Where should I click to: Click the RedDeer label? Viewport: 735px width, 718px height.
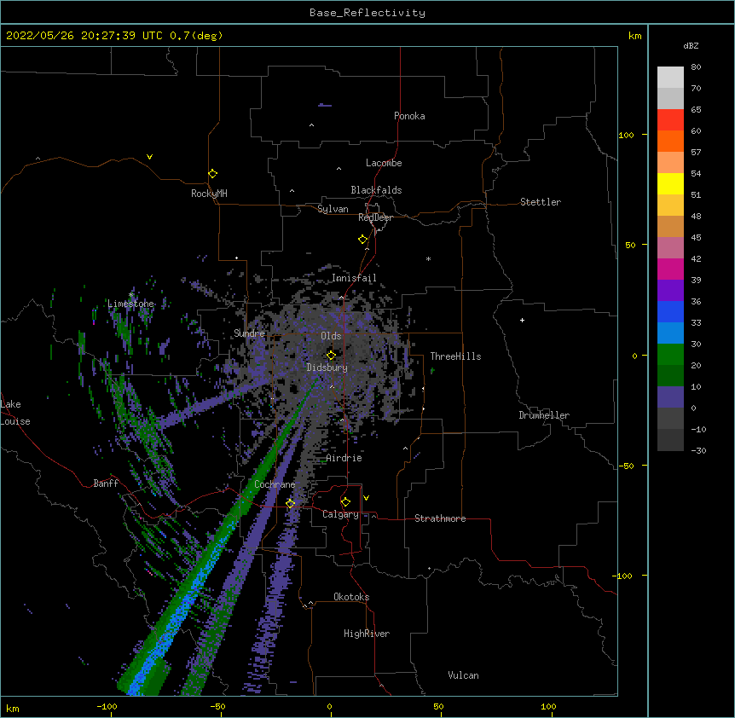(x=375, y=217)
